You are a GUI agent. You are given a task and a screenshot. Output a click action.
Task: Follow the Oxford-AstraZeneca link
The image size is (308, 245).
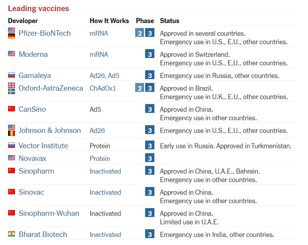point(51,88)
